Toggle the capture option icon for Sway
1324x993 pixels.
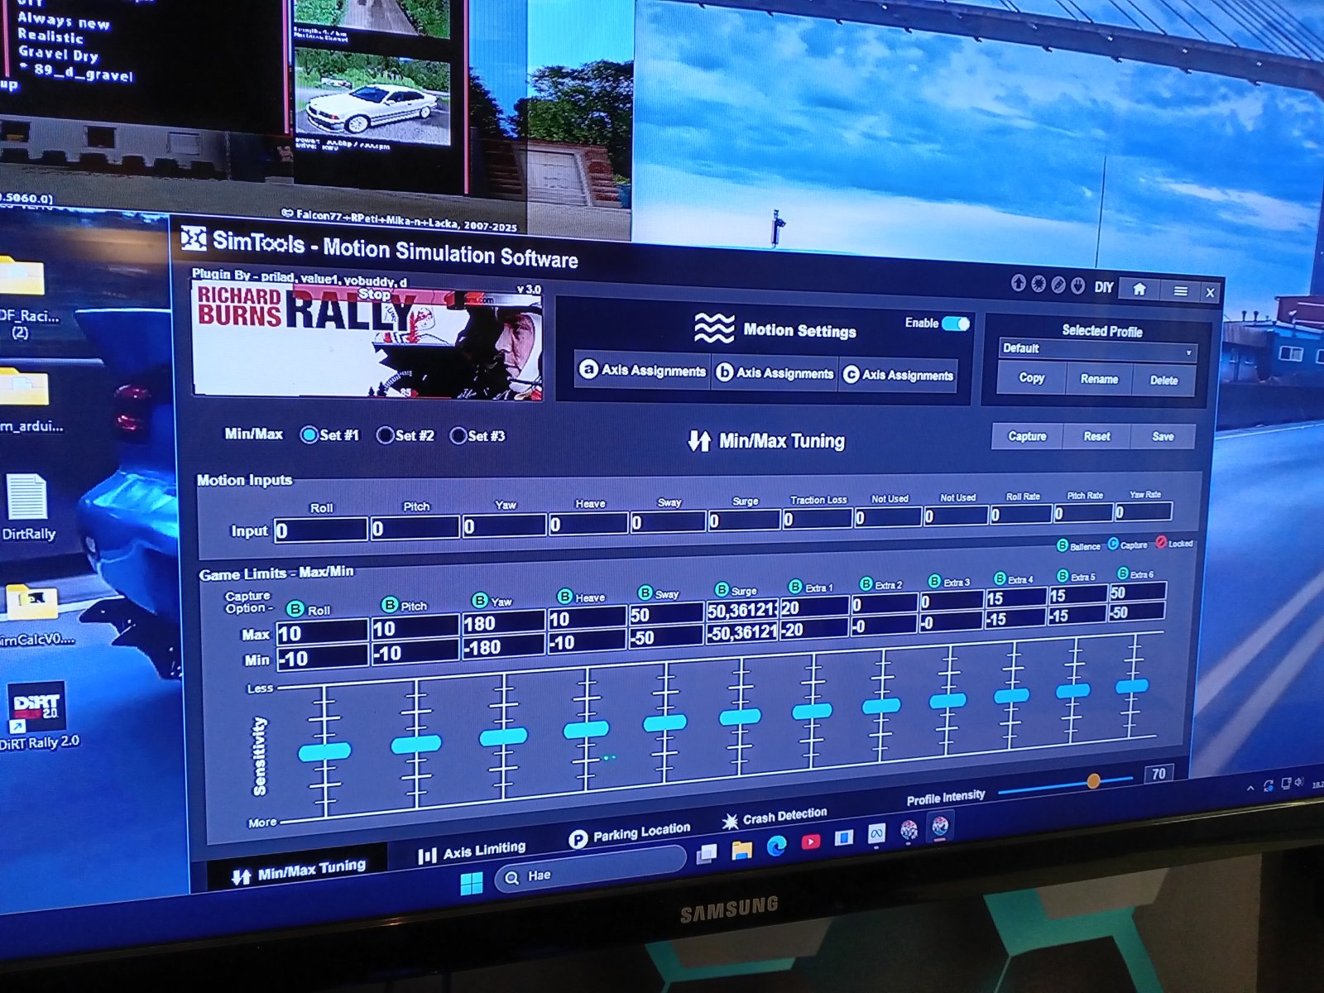coord(645,592)
